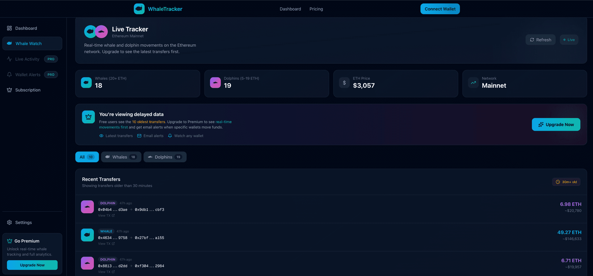Open Live Activity in the sidebar
Screen dimensions: 593x276
27,59
